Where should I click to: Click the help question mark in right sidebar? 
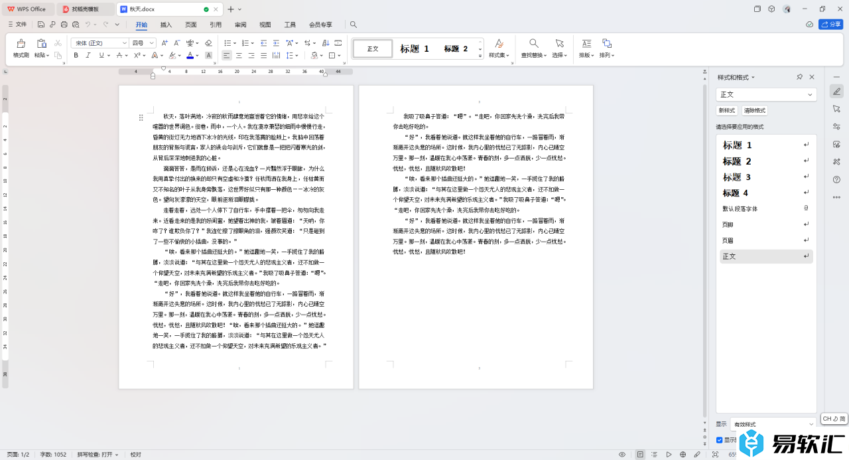click(x=836, y=179)
